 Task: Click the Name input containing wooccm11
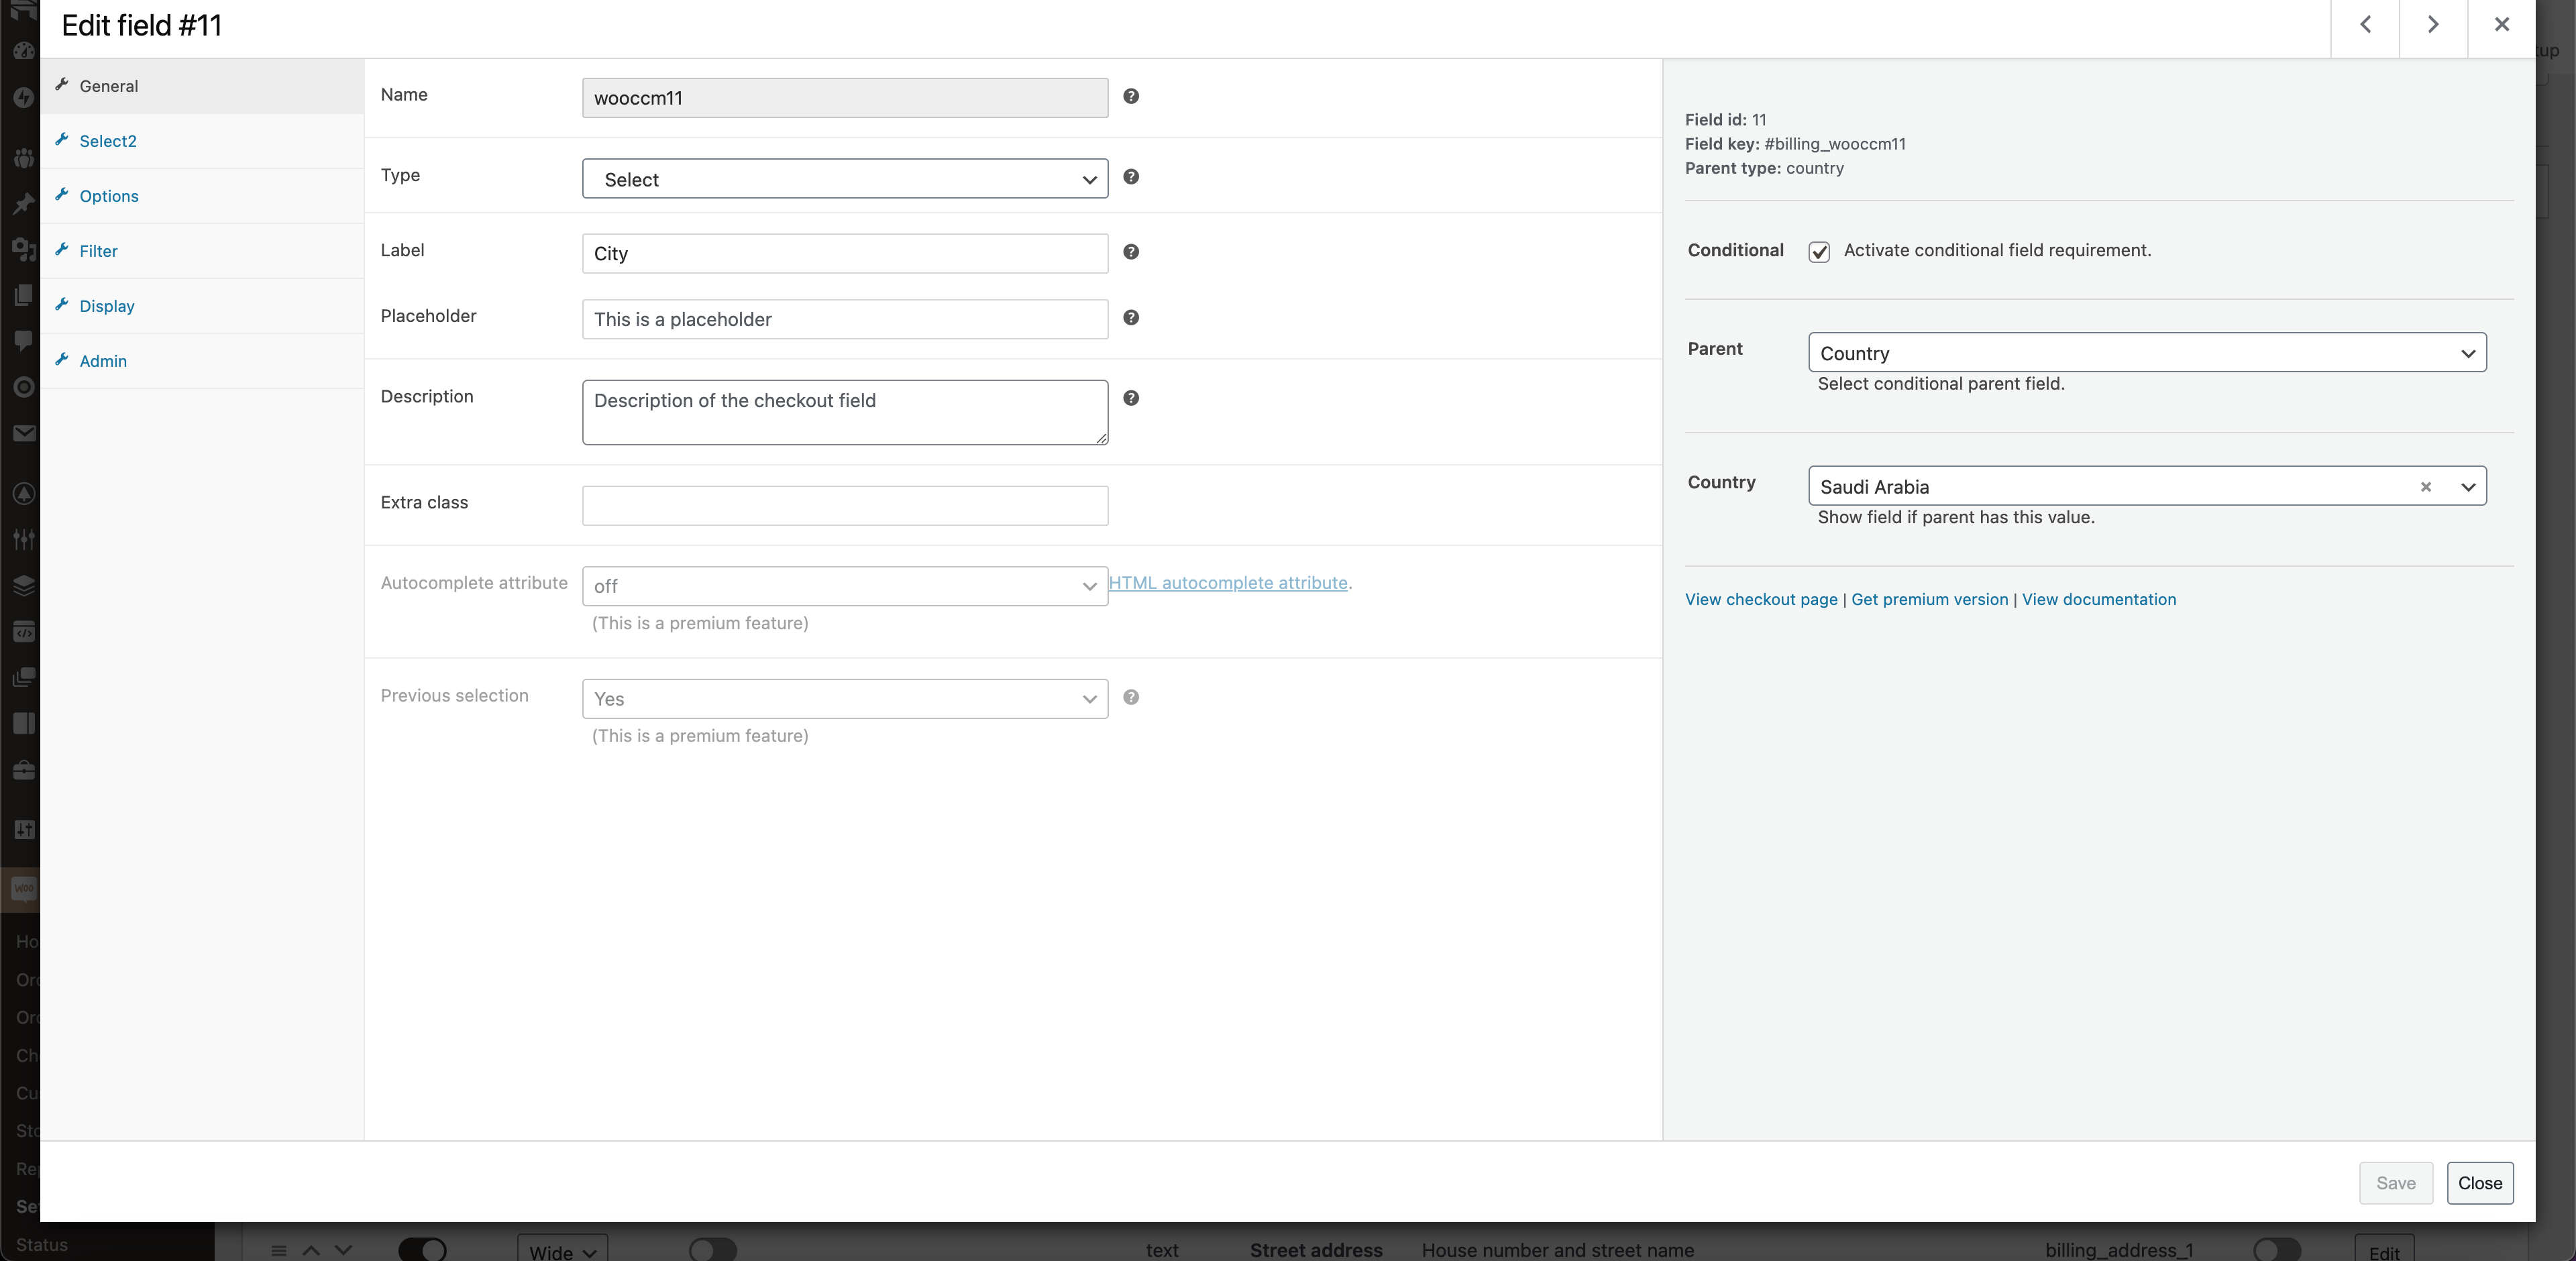tap(845, 98)
